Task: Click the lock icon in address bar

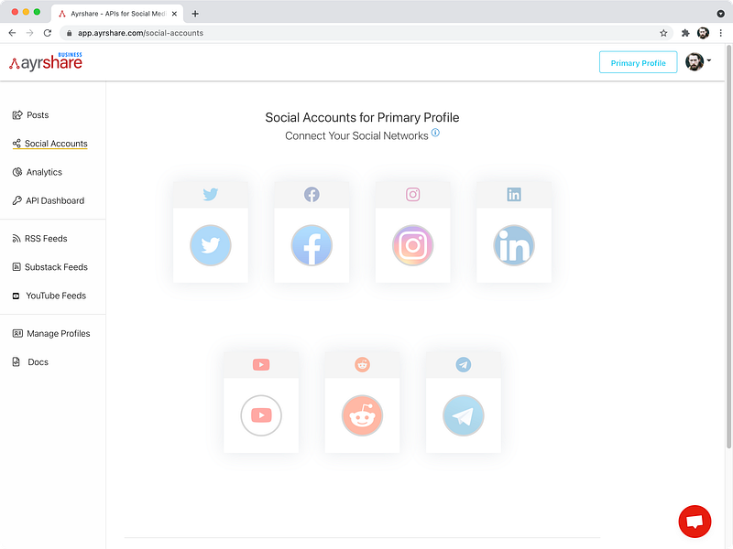Action: pos(70,33)
